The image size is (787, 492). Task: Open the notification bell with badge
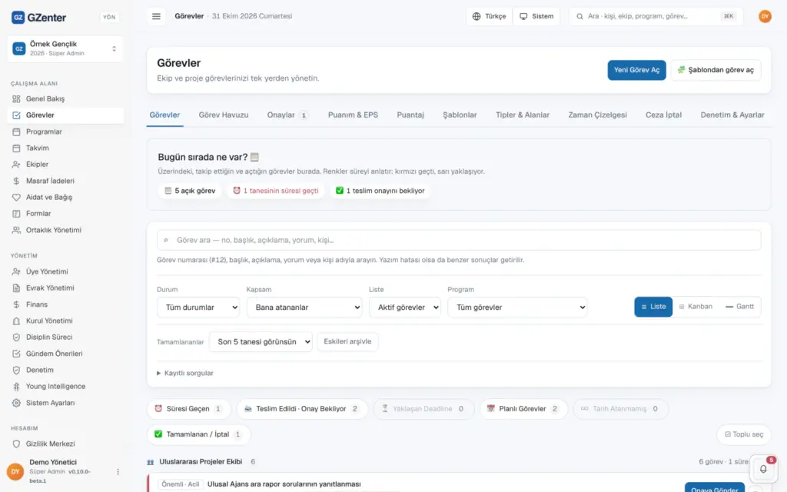763,468
